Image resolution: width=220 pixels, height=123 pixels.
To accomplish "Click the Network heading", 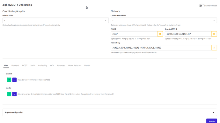I will coord(115,11).
